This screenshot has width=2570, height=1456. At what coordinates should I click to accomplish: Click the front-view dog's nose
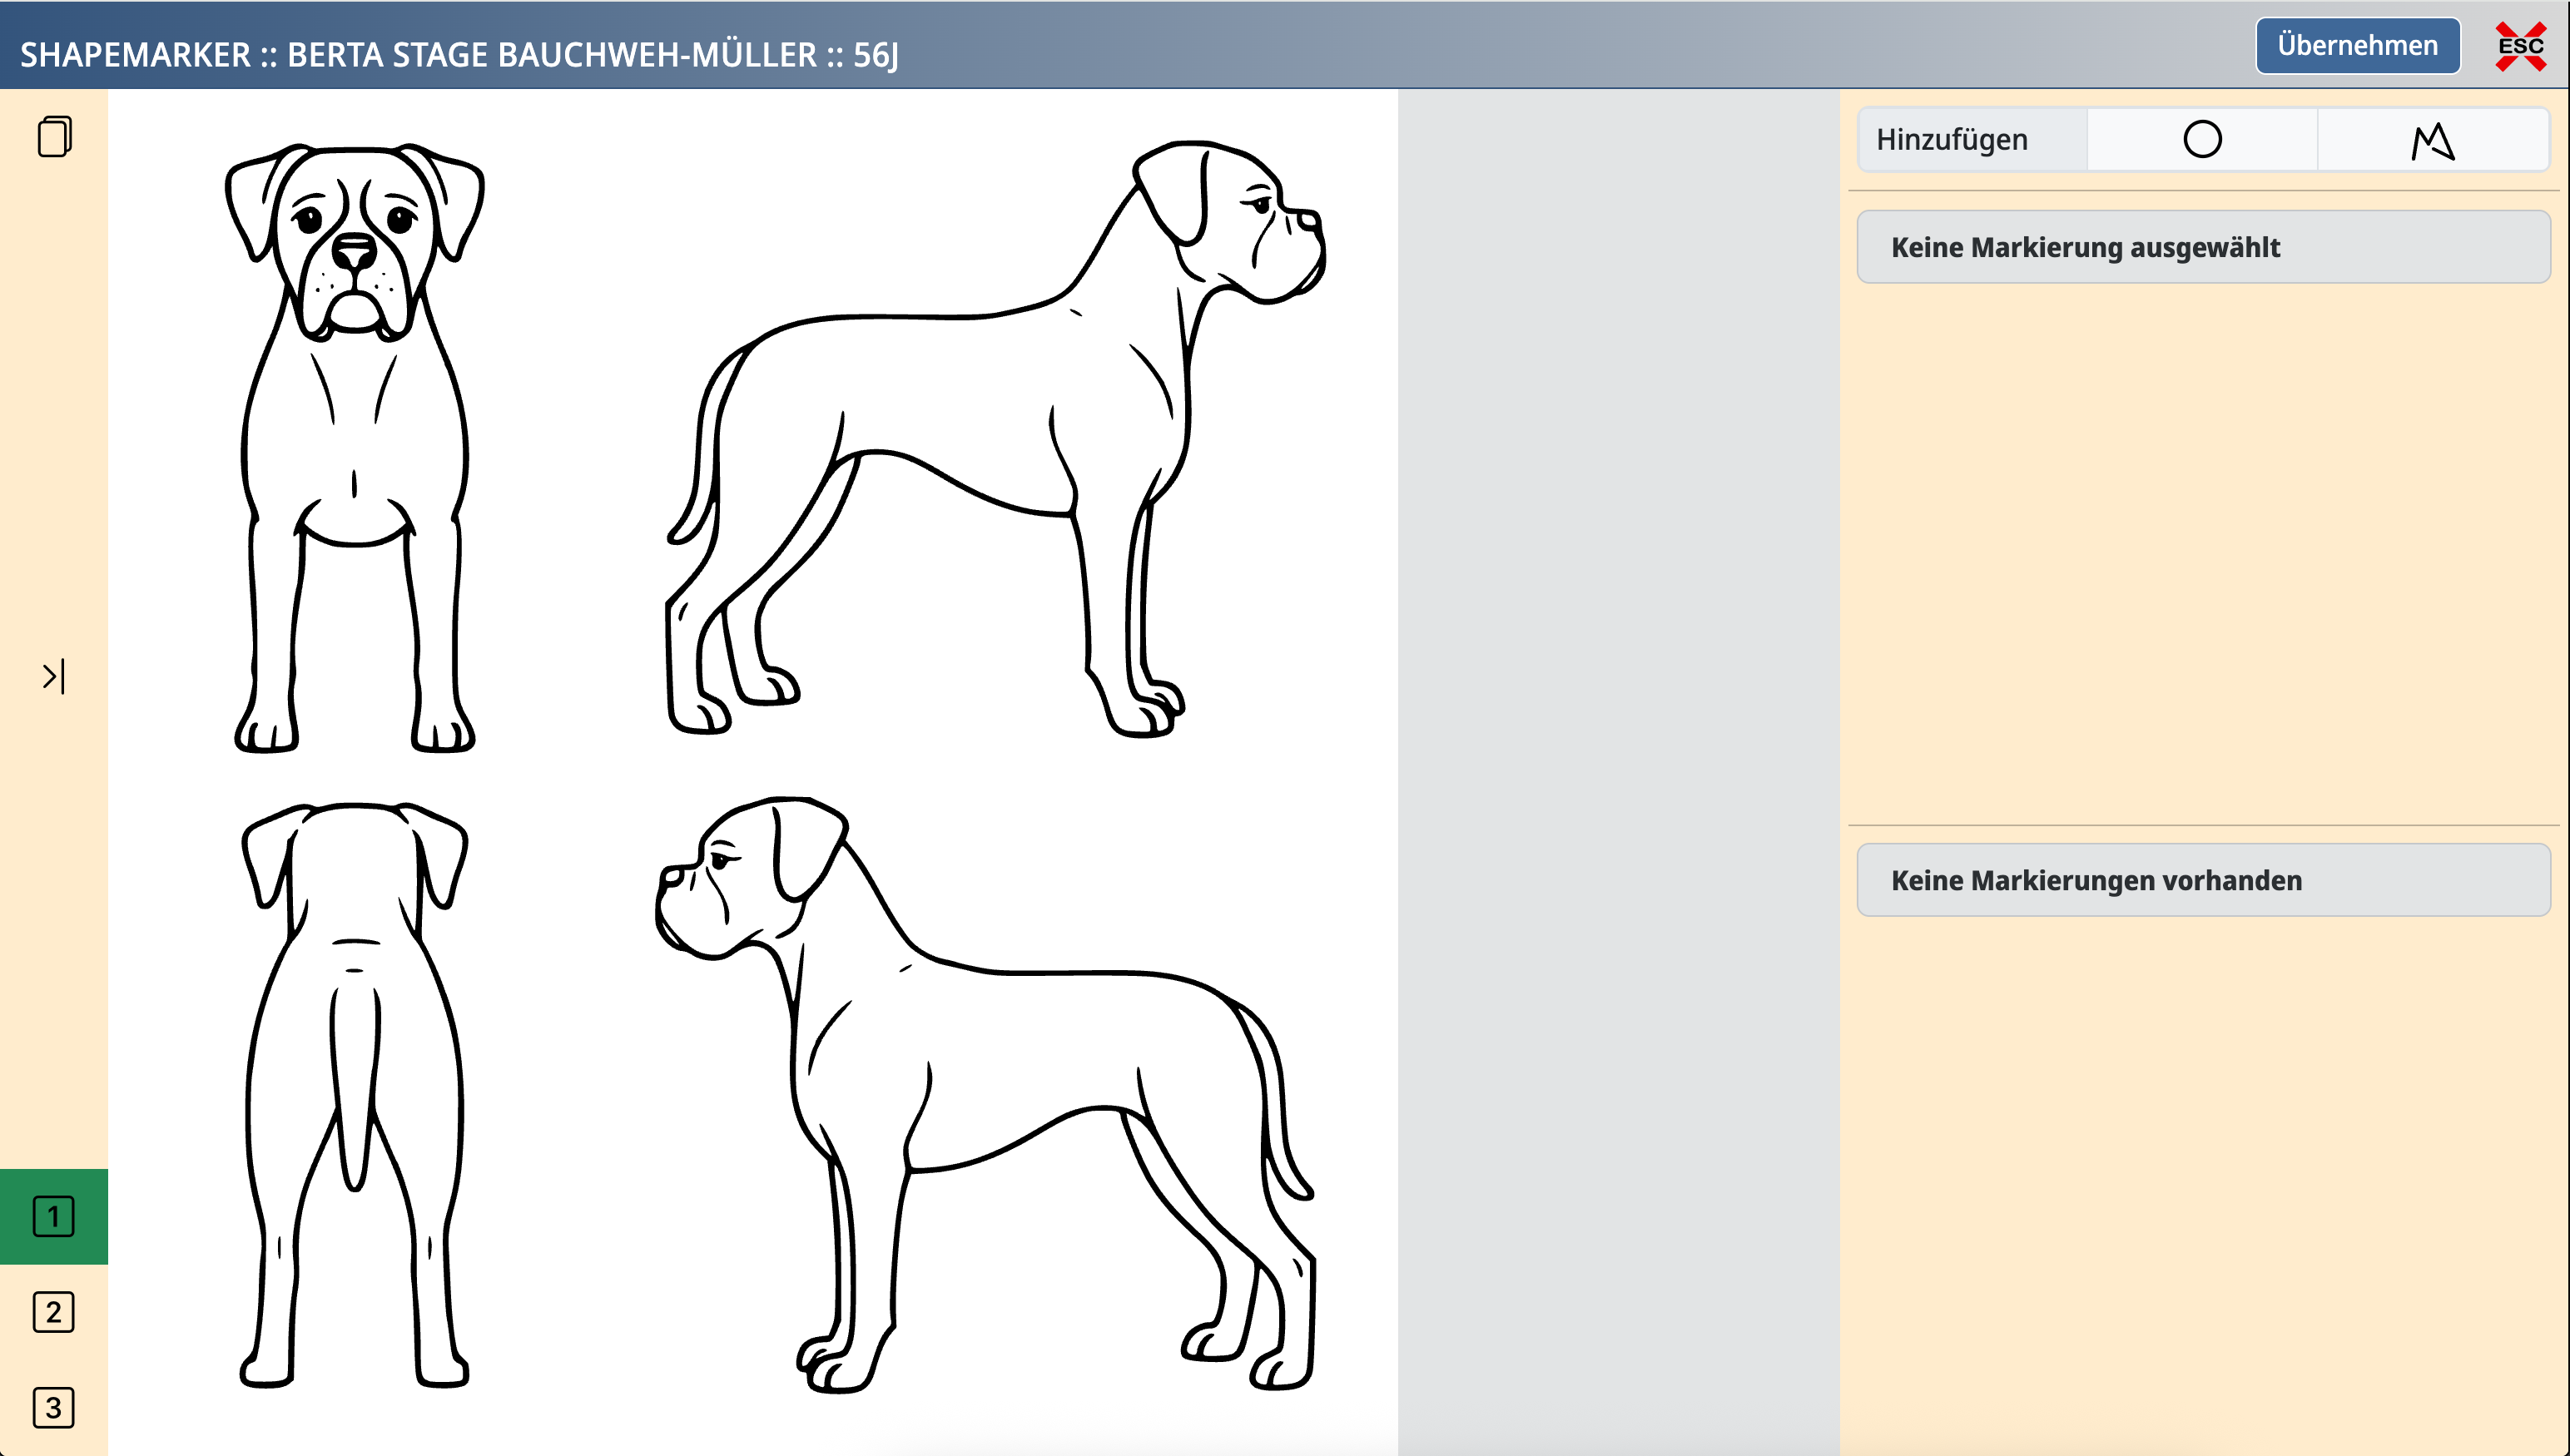[354, 250]
